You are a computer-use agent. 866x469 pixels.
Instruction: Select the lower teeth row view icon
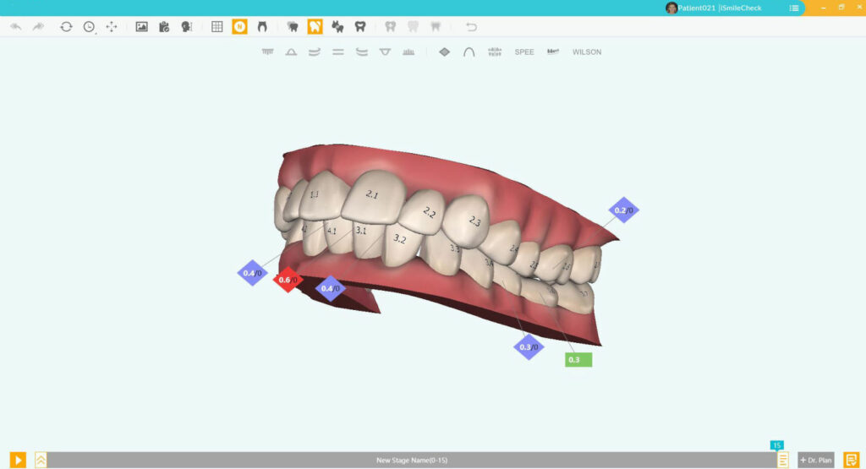408,52
